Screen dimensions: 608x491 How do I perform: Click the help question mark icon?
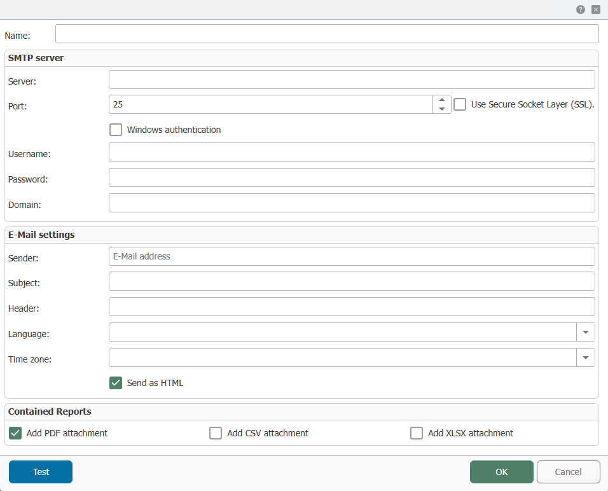581,10
